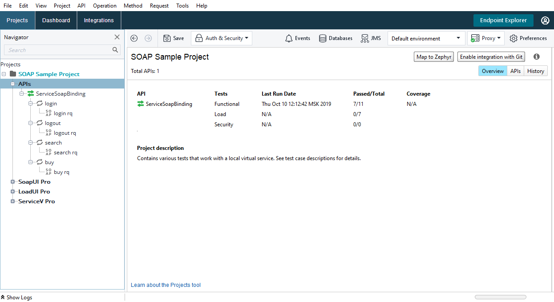Select the Overview view tab
The width and height of the screenshot is (554, 302).
pos(493,71)
